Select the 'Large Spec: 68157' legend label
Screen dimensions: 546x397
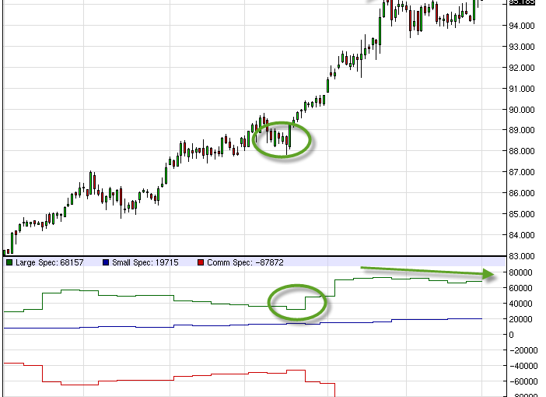click(x=50, y=262)
